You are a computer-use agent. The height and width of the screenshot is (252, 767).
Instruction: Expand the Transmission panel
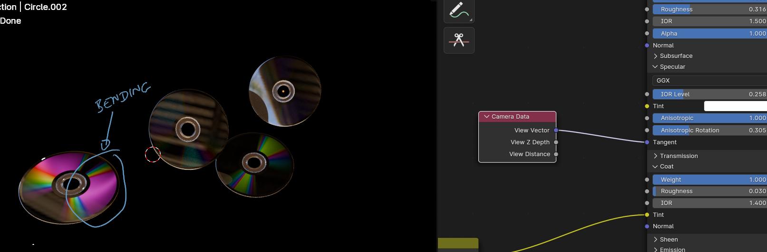click(x=656, y=156)
